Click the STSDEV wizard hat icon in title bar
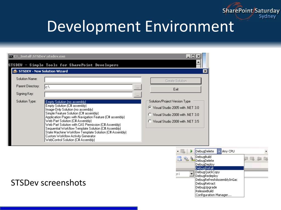Viewport: 281px width, 210px height. click(x=15, y=71)
